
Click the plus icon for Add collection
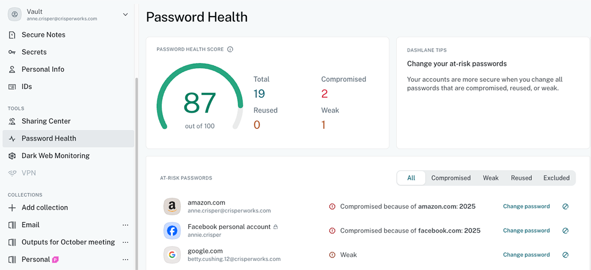click(12, 208)
